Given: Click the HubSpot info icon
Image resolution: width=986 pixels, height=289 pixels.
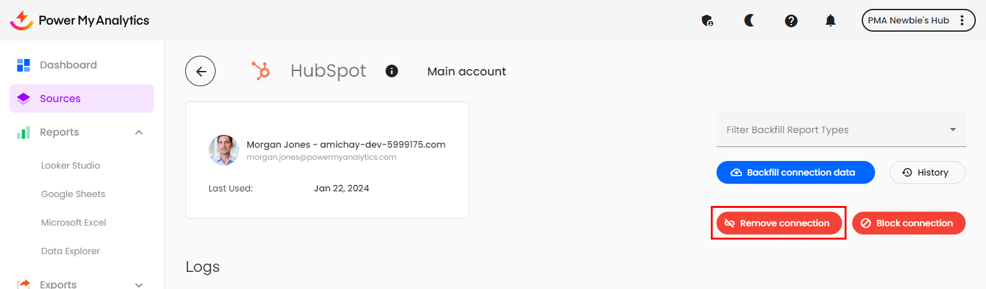Looking at the screenshot, I should point(392,71).
